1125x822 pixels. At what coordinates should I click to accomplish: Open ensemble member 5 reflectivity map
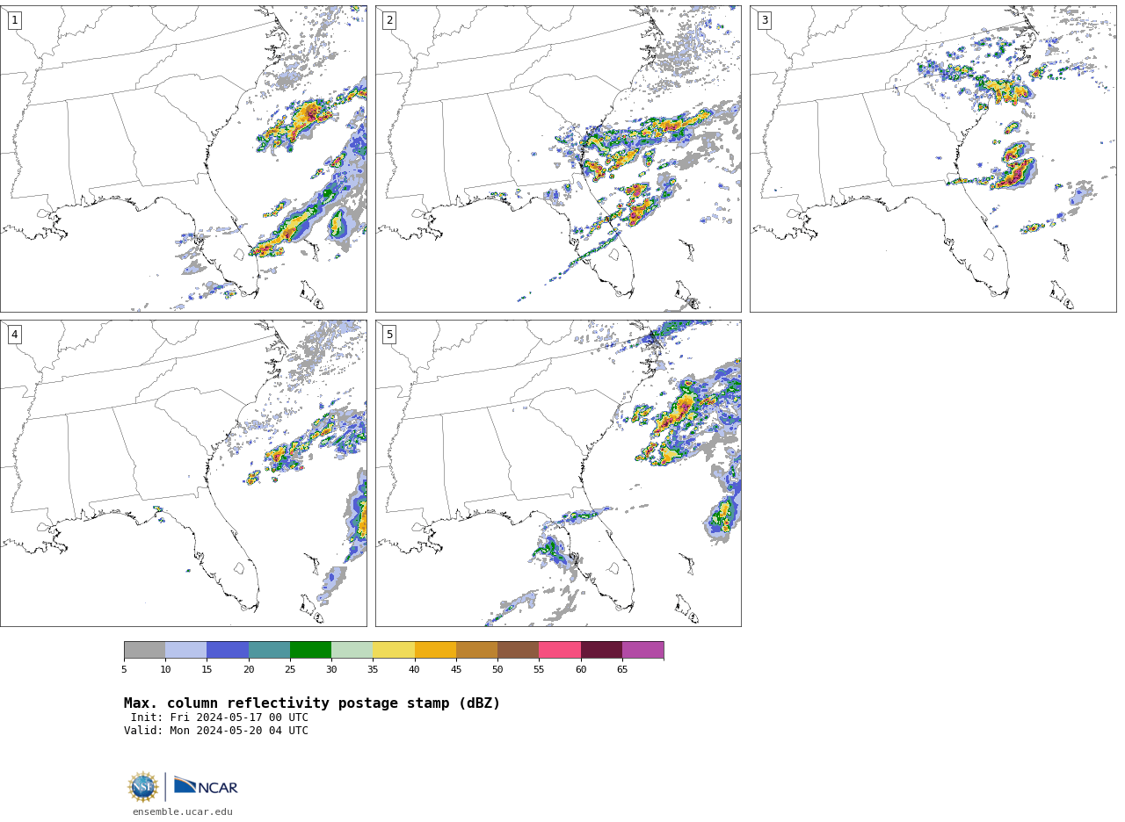(x=558, y=473)
